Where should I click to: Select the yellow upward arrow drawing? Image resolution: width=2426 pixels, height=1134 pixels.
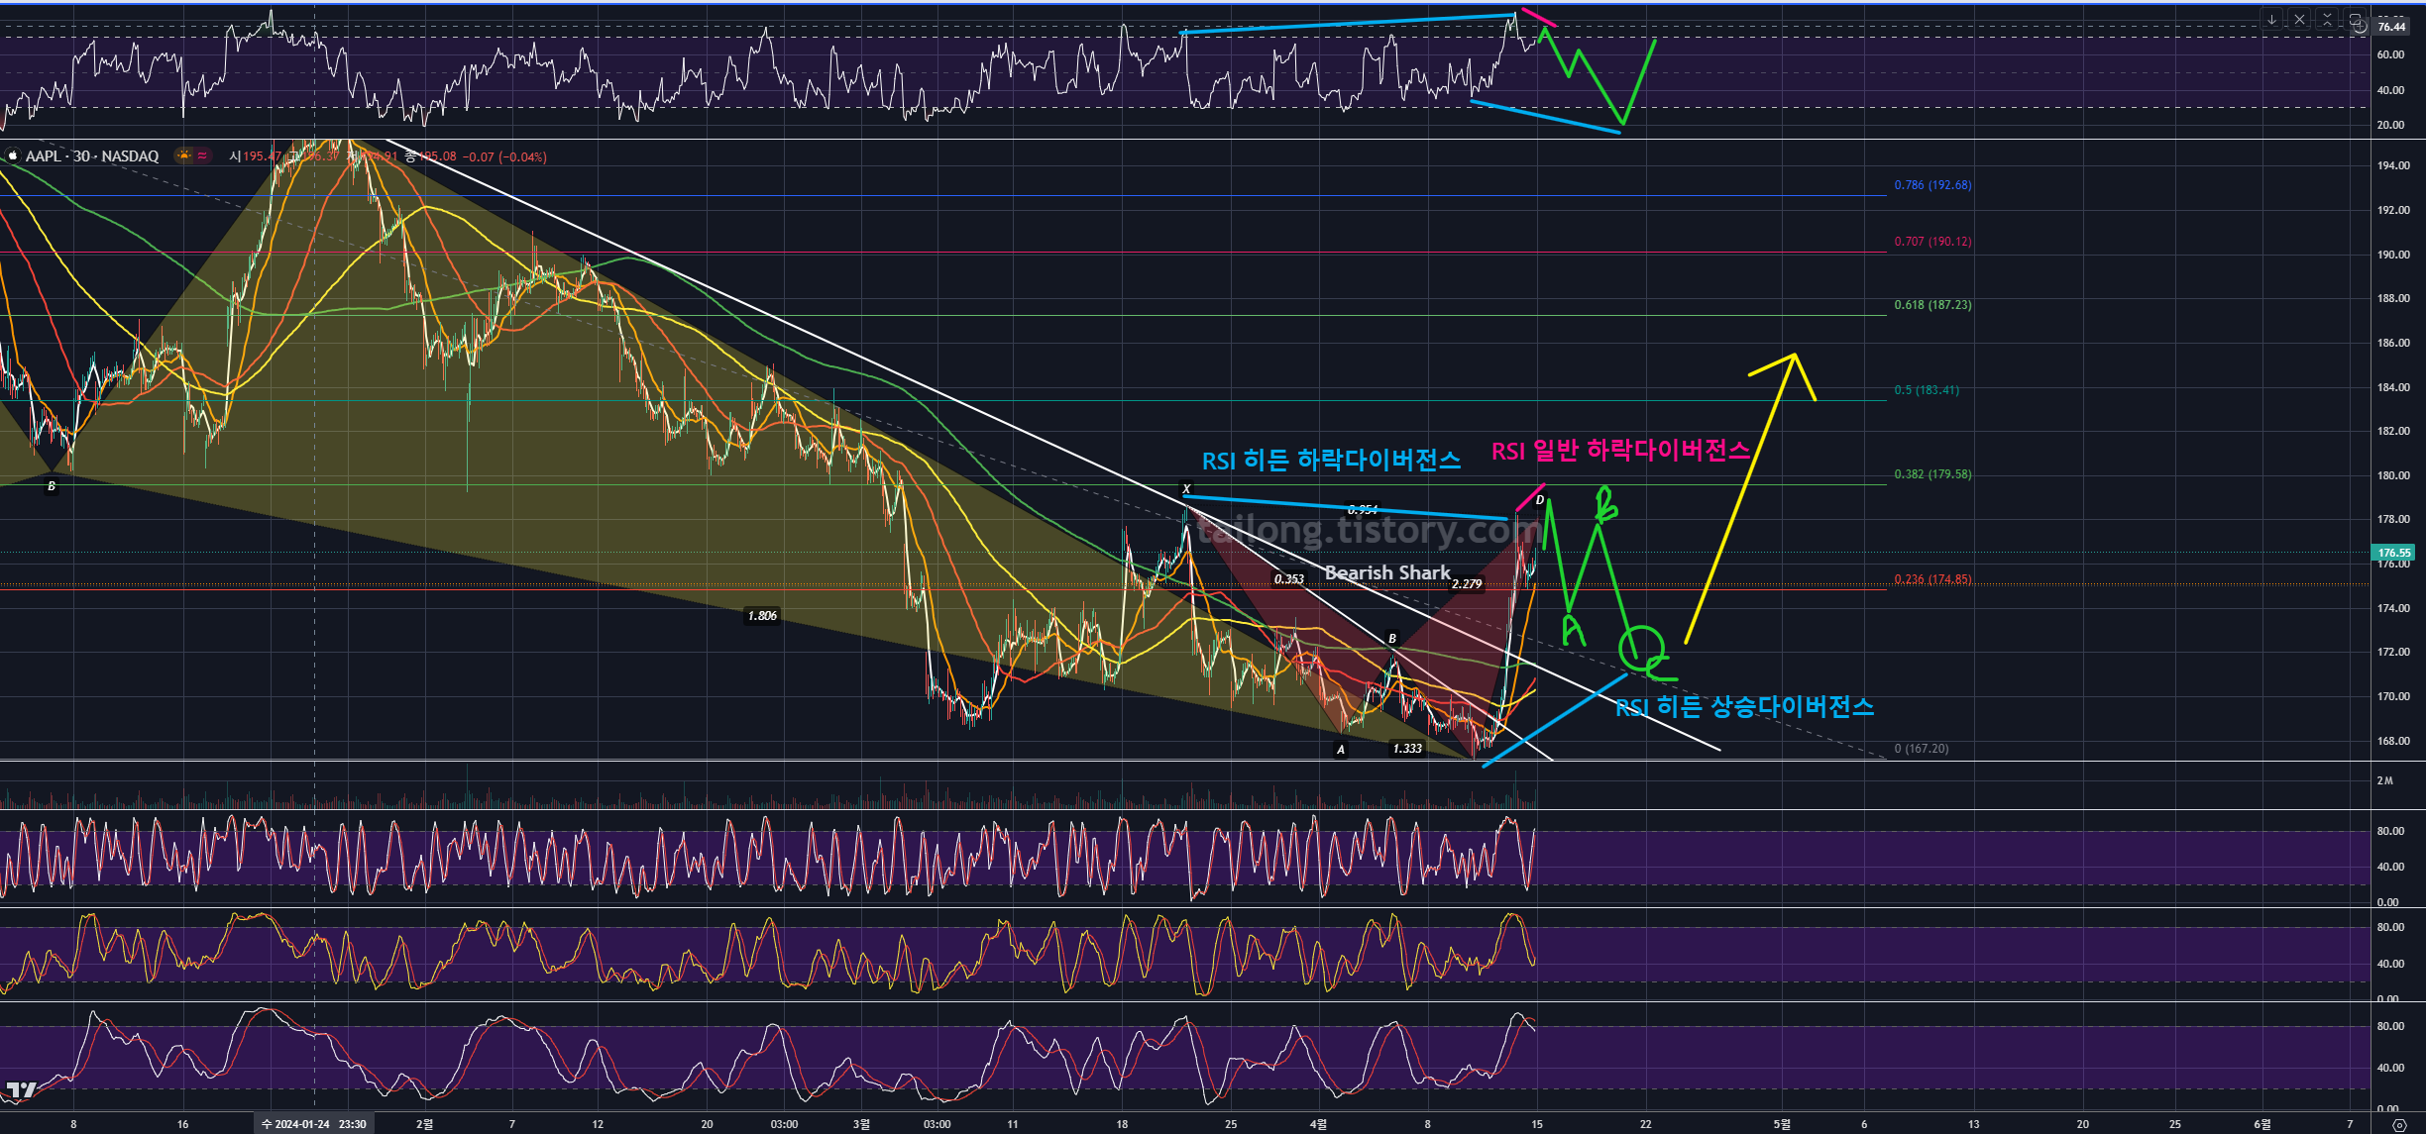click(1739, 500)
